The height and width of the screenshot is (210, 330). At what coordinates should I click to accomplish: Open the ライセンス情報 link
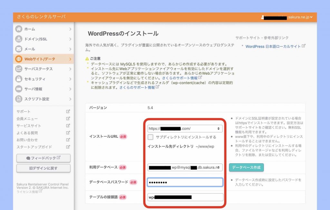[x=27, y=192]
